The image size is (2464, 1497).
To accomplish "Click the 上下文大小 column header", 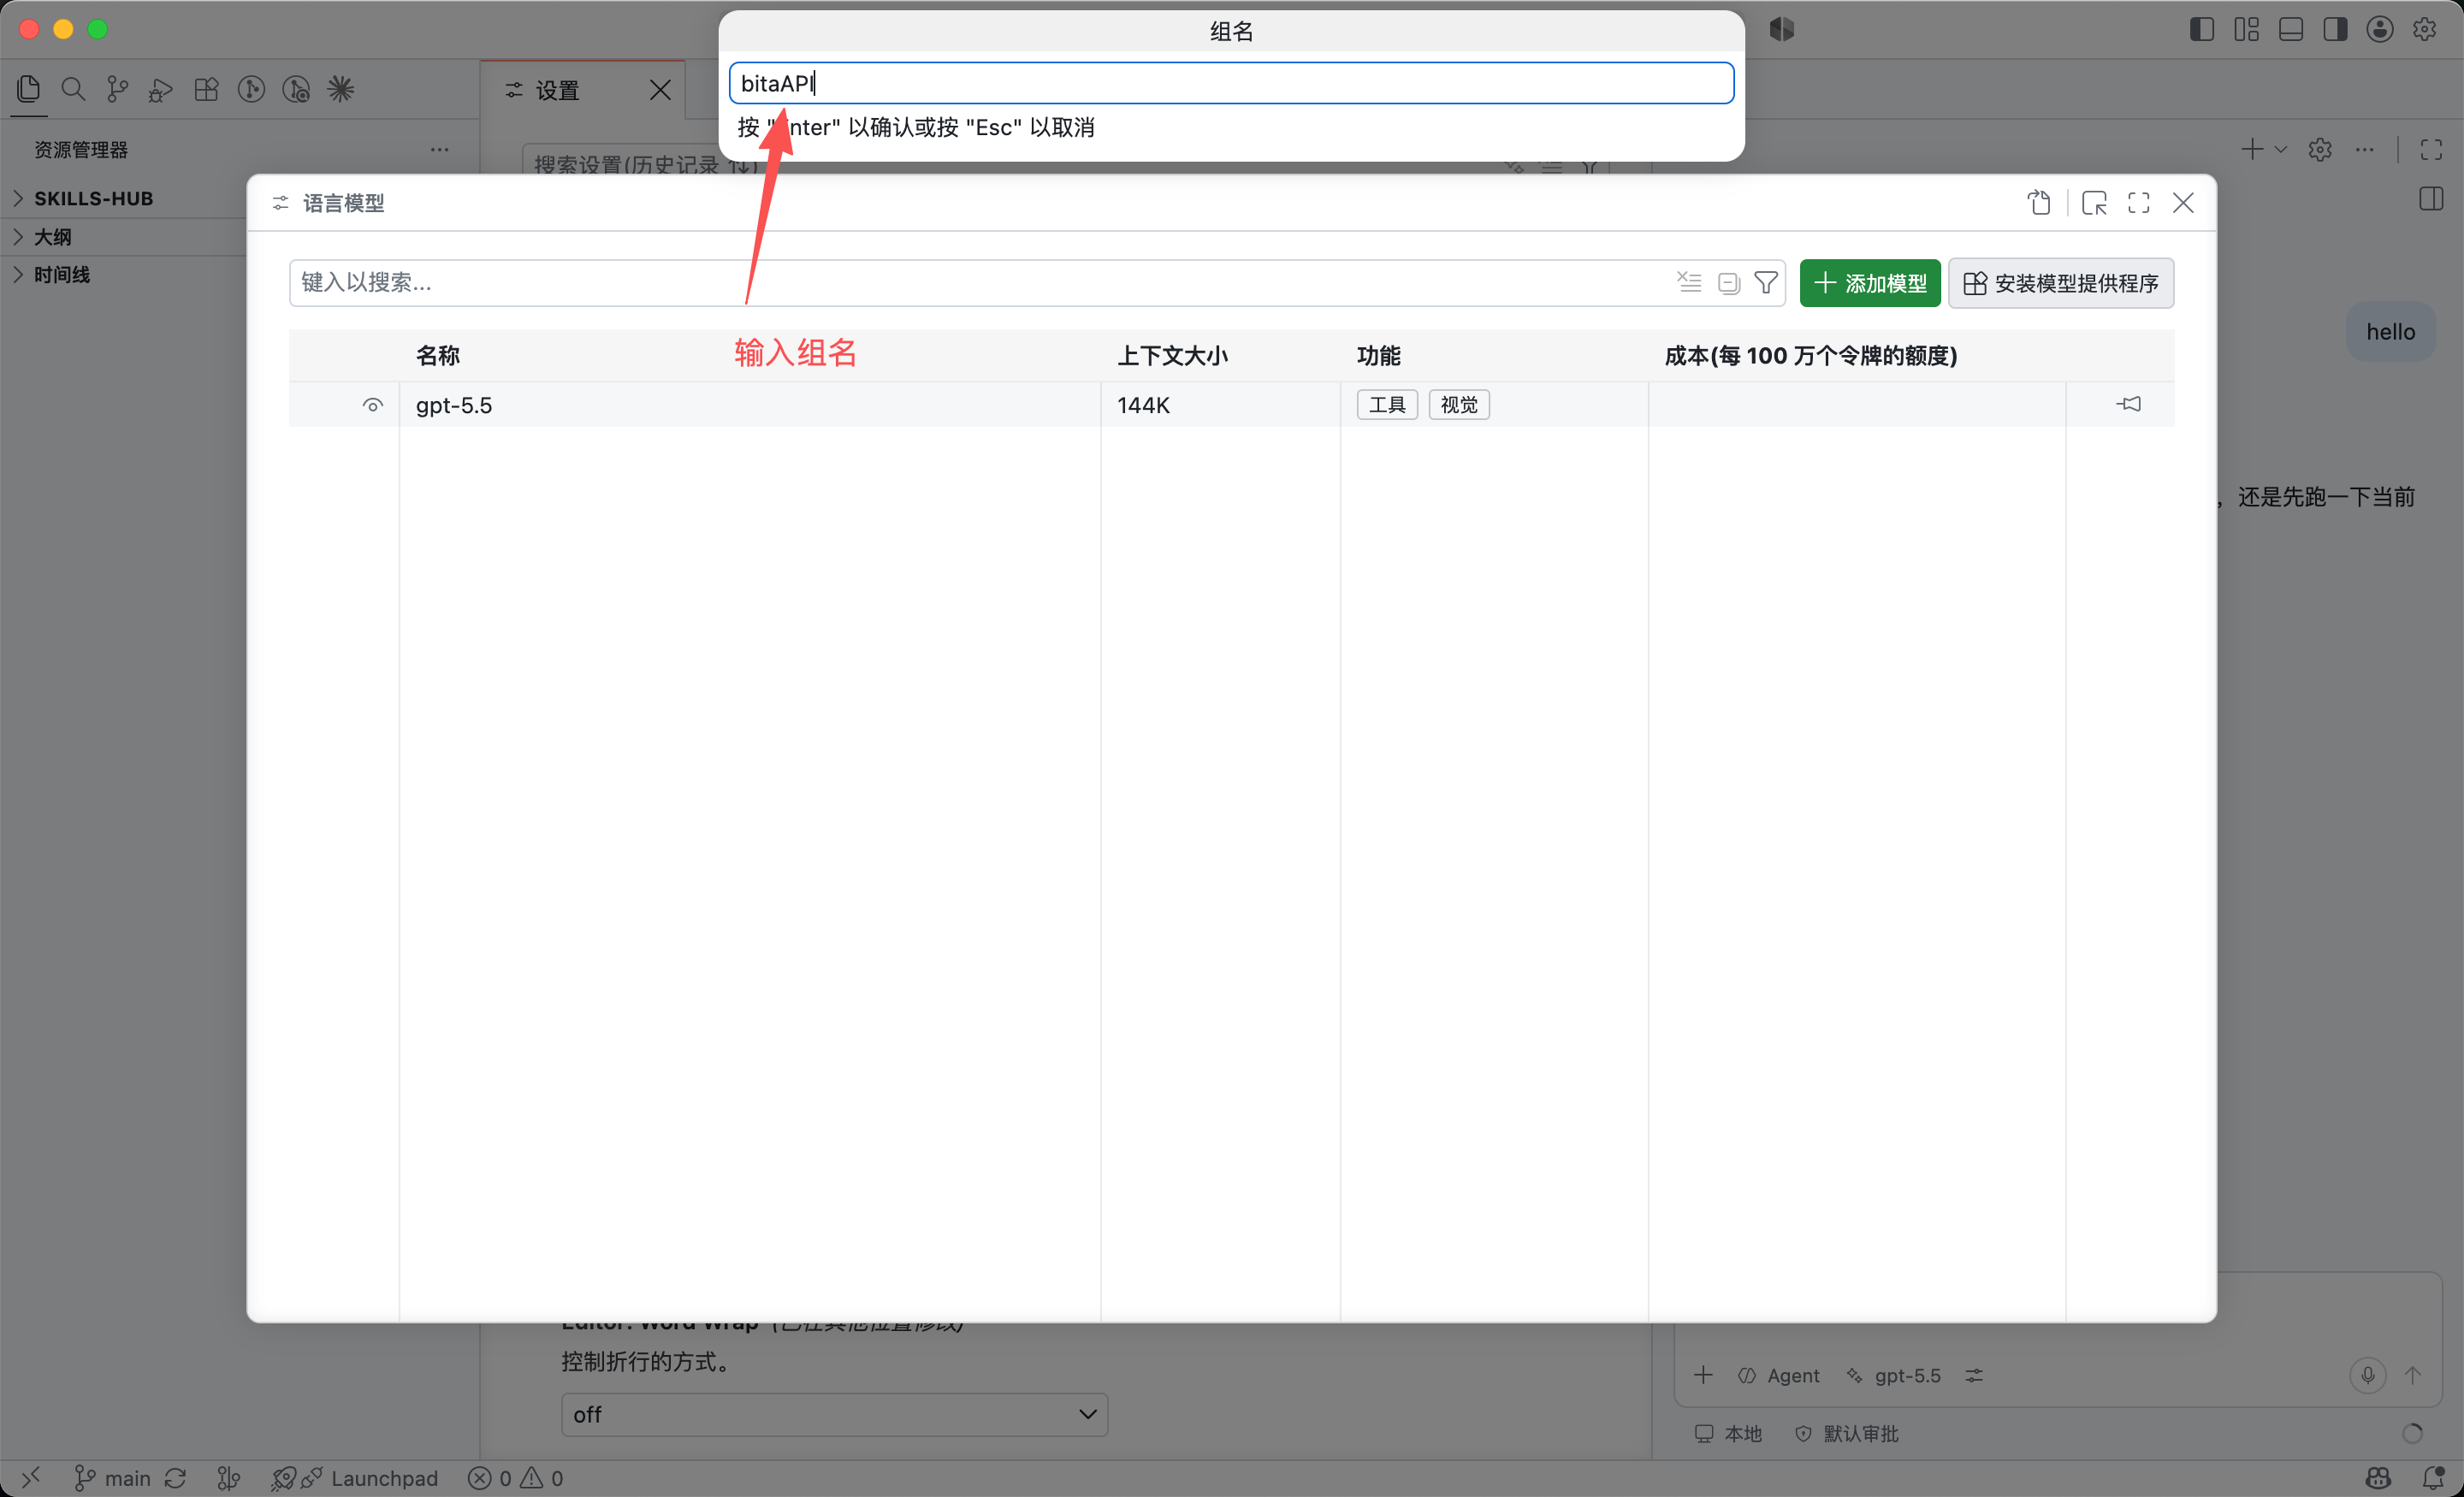I will [x=1172, y=355].
